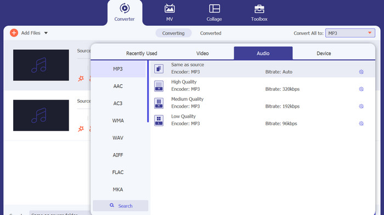Open the Convert All to MP3 dropdown

point(350,33)
